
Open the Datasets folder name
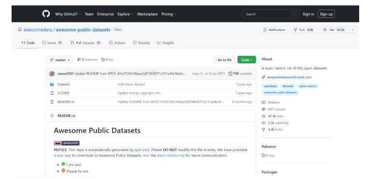coord(64,84)
